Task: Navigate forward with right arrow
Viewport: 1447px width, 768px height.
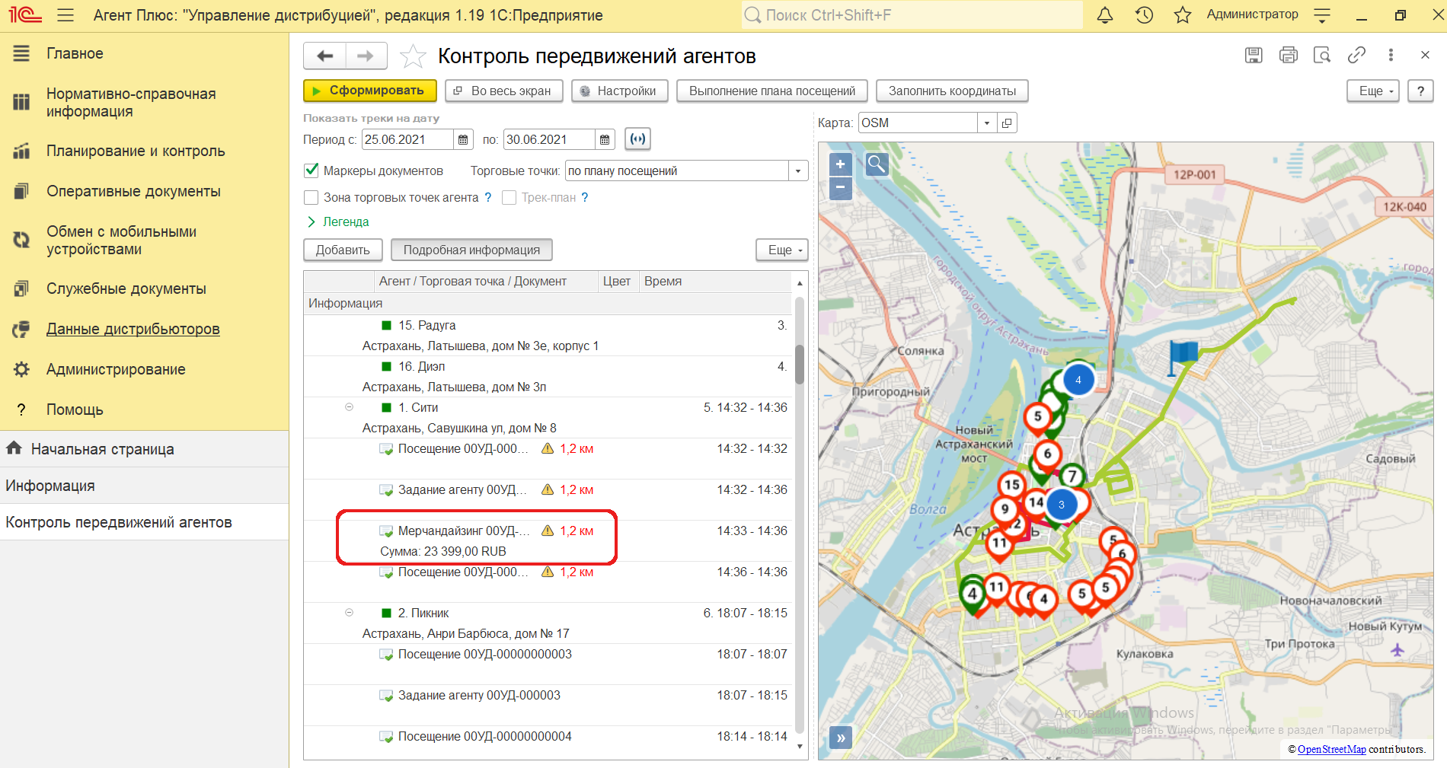Action: (x=366, y=56)
